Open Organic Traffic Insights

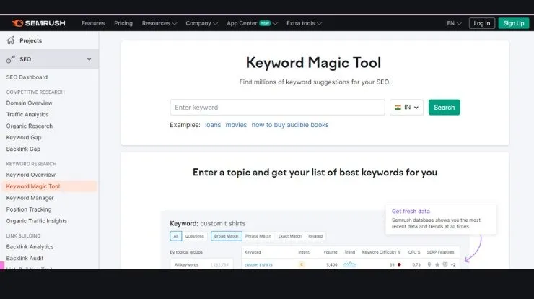[36, 221]
